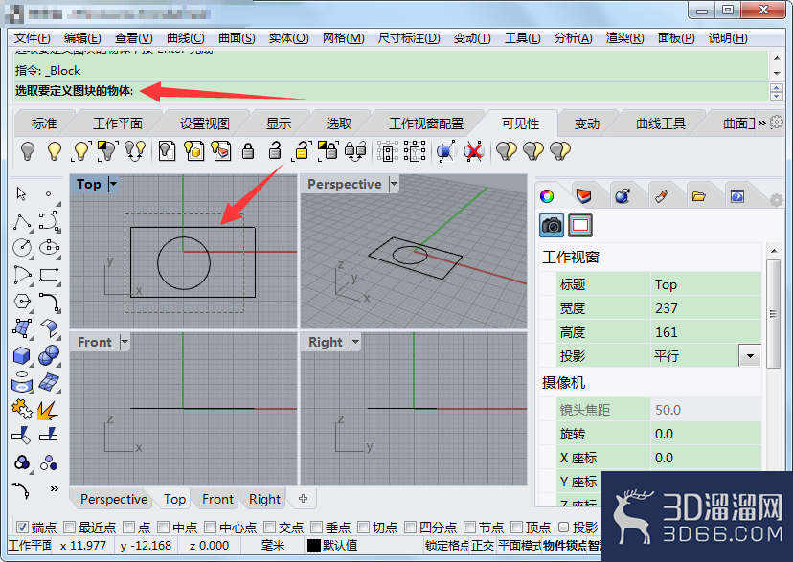793x562 pixels.
Task: Enable the 投影 osnap checkbox
Action: tap(564, 528)
